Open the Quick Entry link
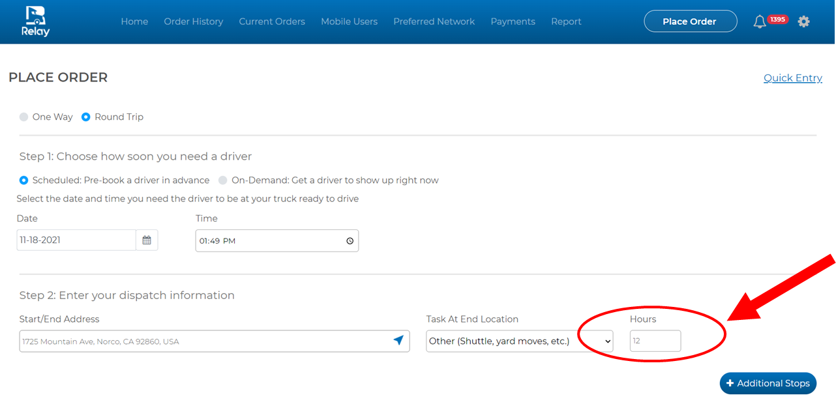This screenshot has width=836, height=404. point(792,78)
